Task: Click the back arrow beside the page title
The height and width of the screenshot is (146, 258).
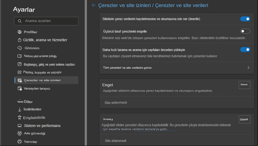Action: [x=94, y=5]
